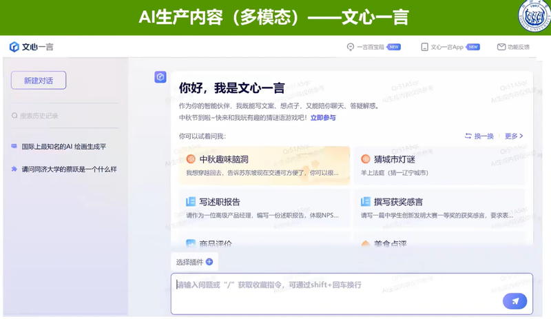Click the 文心一言 logo icon

14,47
